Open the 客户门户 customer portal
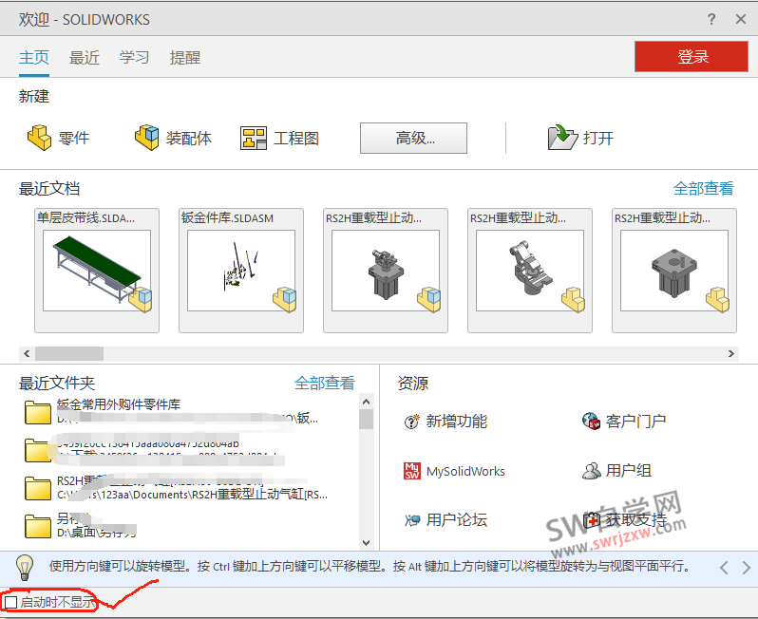 [624, 422]
